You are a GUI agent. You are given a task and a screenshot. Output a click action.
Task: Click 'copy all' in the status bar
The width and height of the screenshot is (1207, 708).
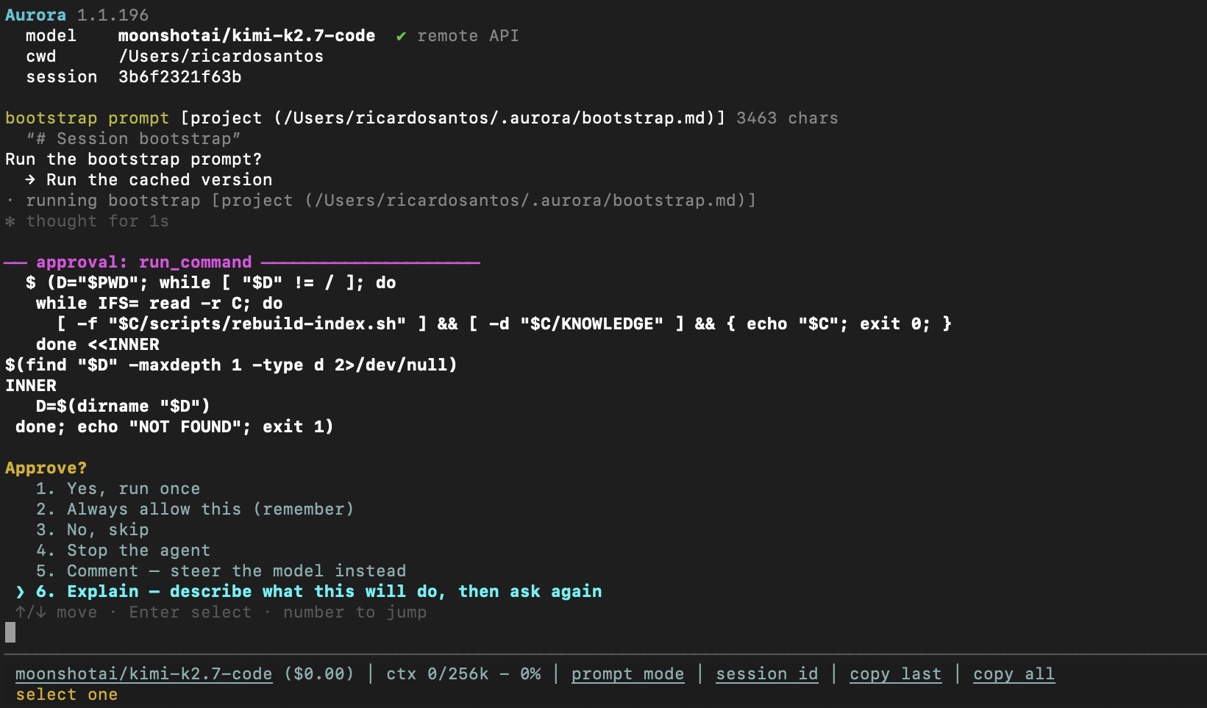click(x=1014, y=674)
